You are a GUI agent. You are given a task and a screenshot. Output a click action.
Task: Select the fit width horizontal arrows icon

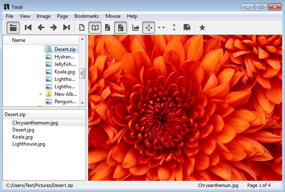(161, 28)
